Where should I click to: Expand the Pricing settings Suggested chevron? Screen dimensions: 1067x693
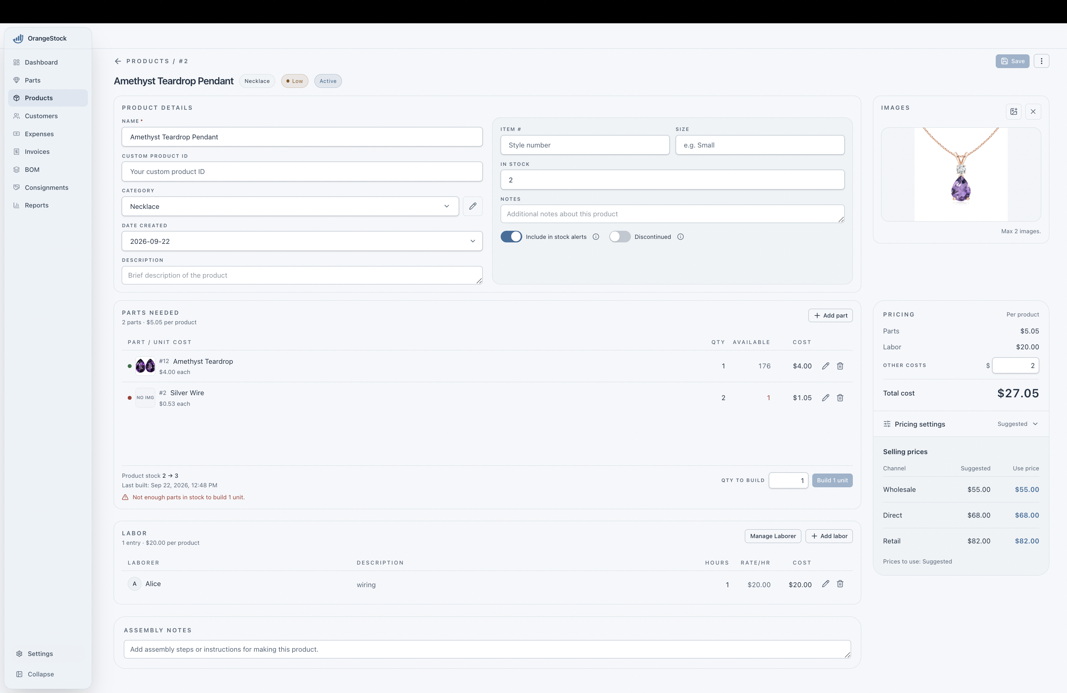pos(1035,424)
